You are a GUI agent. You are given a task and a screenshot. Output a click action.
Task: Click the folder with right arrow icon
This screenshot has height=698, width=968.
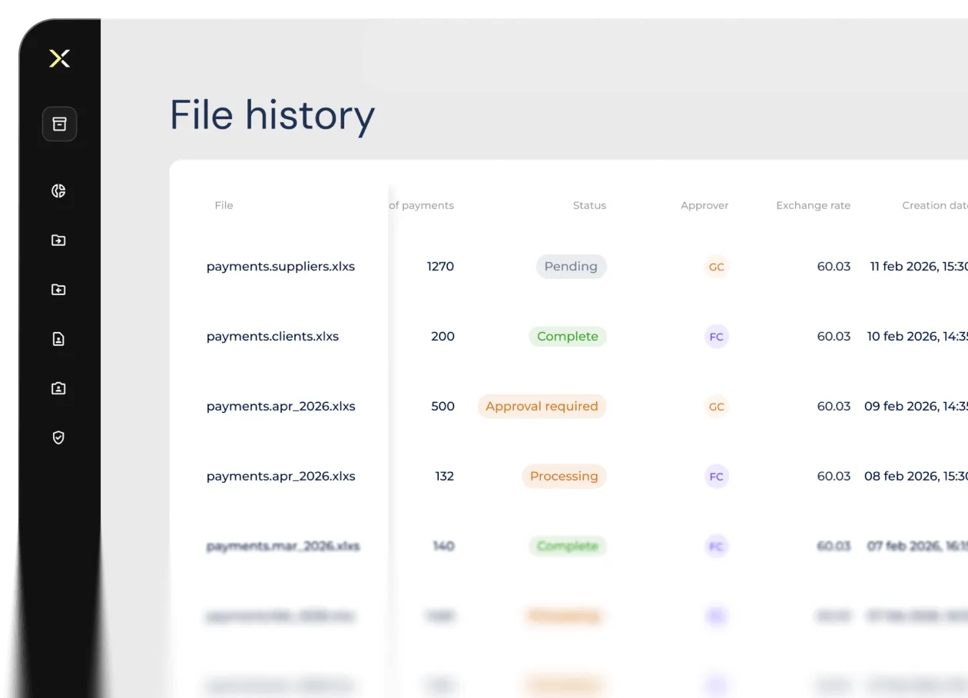click(x=58, y=240)
